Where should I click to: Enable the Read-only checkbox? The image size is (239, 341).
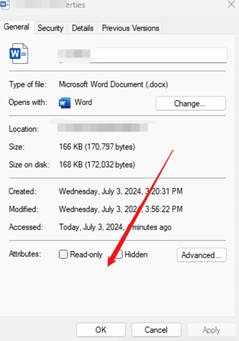coord(63,254)
